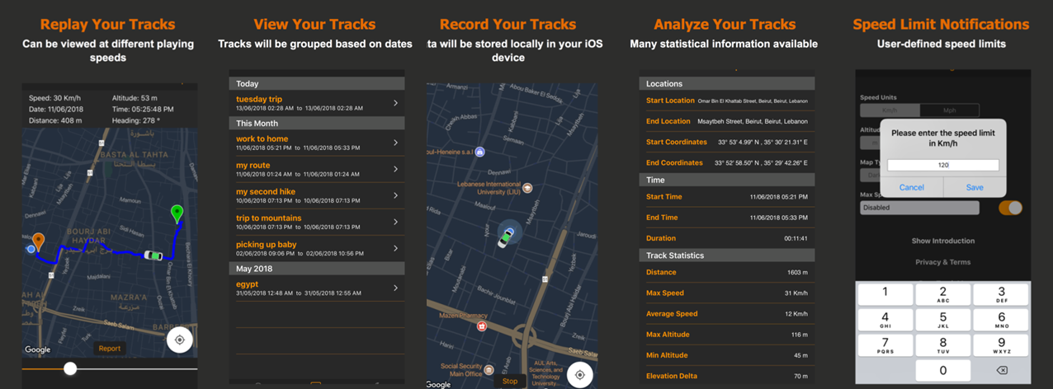Viewport: 1053px width, 389px height.
Task: Tap the car marker on the Record map
Action: [505, 237]
